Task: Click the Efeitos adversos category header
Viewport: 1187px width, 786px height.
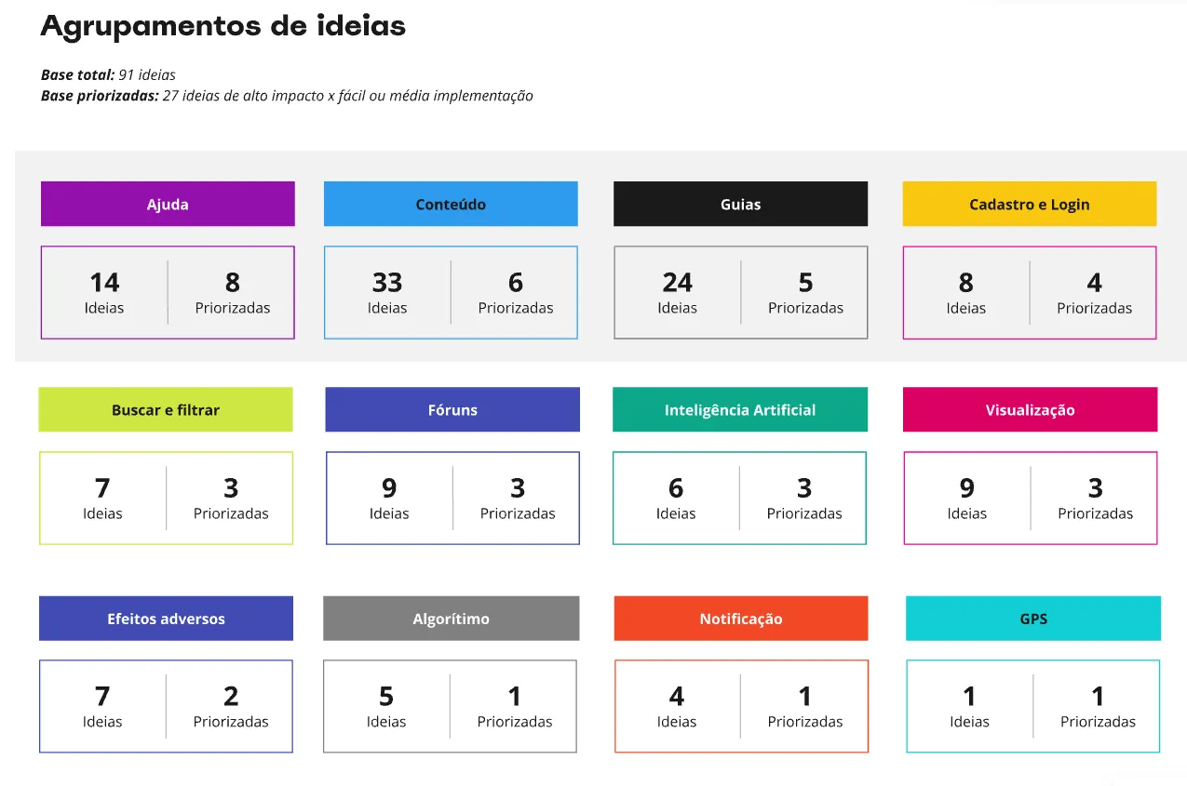Action: tap(166, 619)
